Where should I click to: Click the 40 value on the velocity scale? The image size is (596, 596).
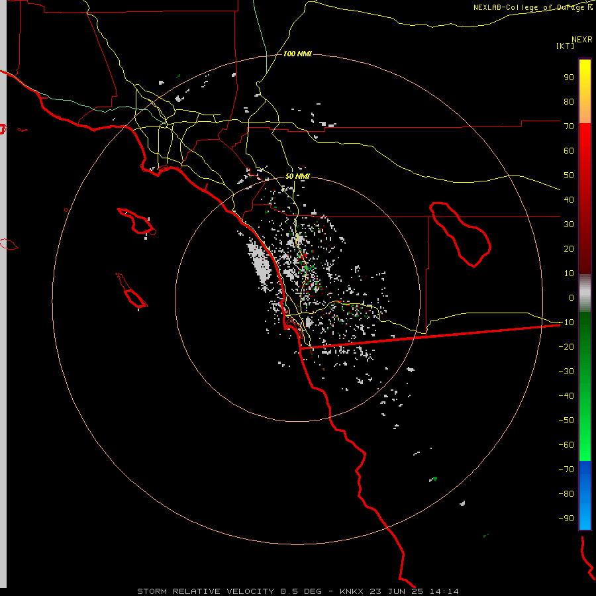click(x=569, y=199)
